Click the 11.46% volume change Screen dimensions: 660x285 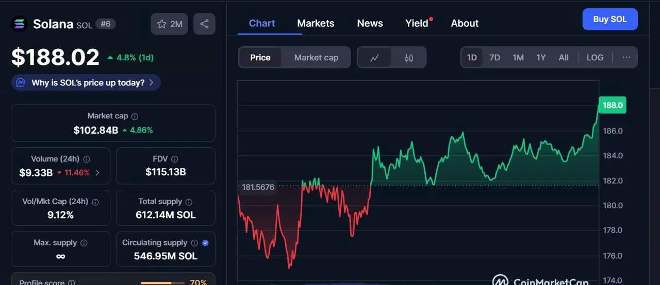[74, 173]
